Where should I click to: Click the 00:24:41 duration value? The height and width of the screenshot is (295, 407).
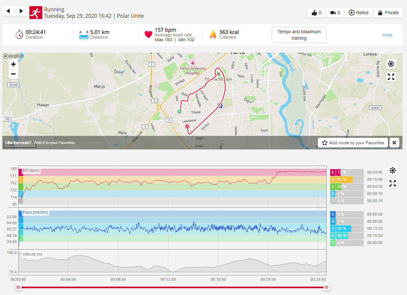tap(36, 32)
